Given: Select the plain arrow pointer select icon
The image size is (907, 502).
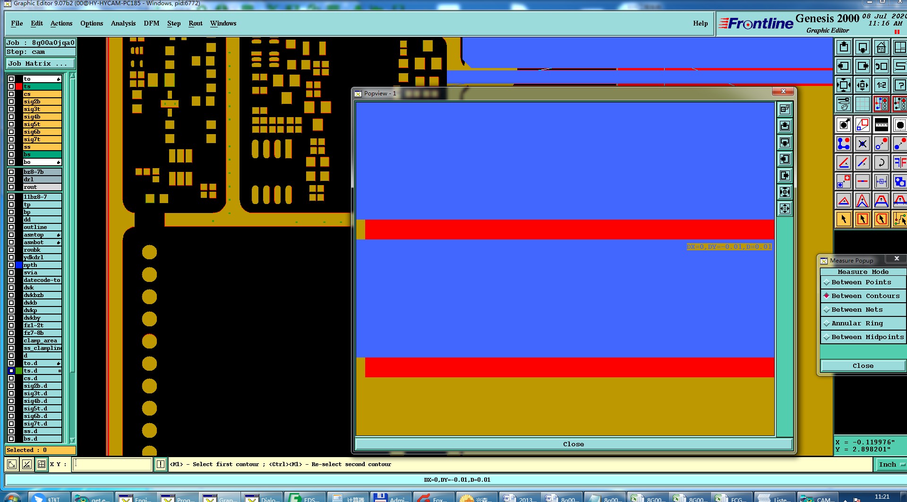Looking at the screenshot, I should [x=844, y=219].
